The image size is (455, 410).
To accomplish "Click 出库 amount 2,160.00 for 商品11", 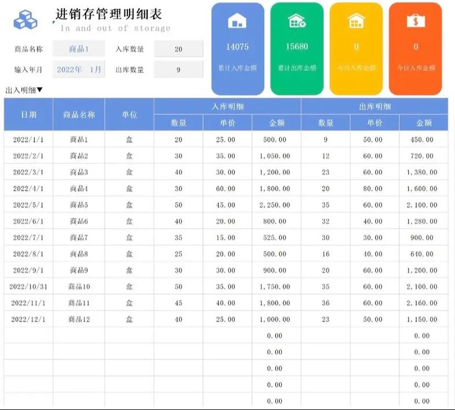I will [x=424, y=302].
